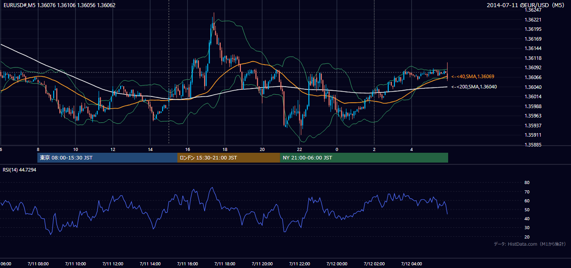Screen dimensions: 571x268
Task: Click hour marker 8 under the price chart
Action: [x=38, y=149]
